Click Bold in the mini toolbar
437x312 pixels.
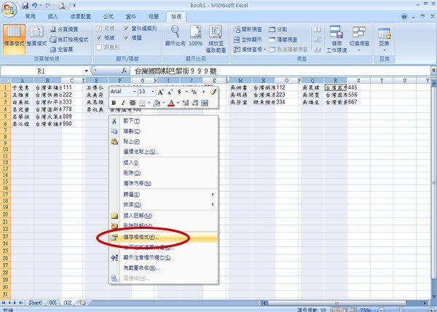tap(114, 103)
